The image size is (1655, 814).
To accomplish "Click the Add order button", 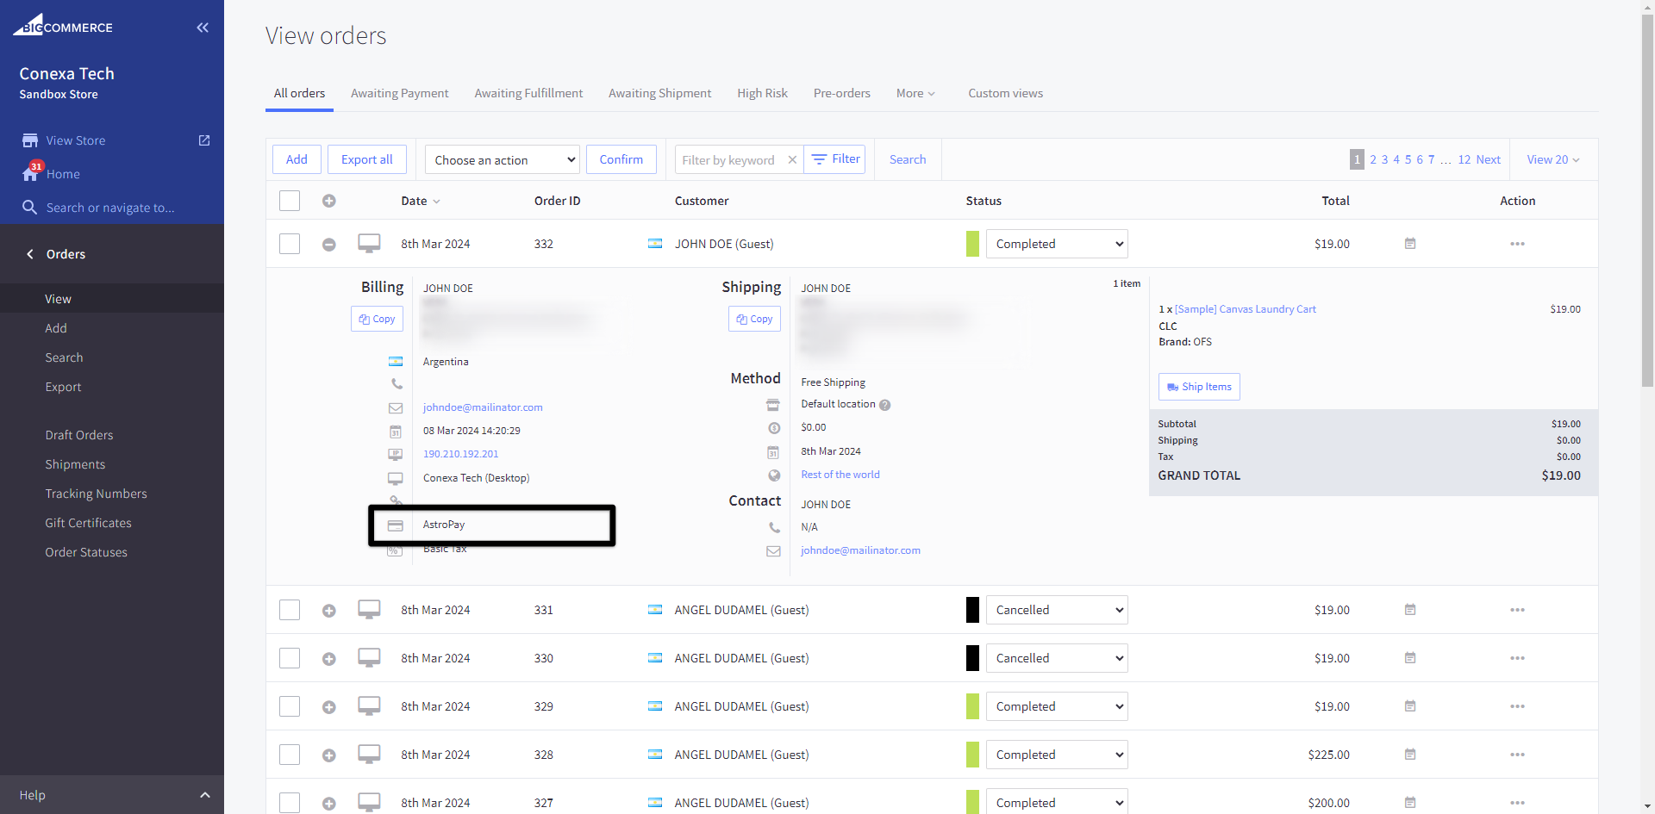I will click(297, 159).
